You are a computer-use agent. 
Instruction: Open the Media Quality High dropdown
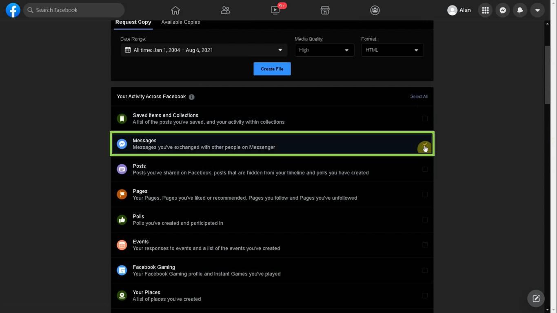tap(324, 50)
